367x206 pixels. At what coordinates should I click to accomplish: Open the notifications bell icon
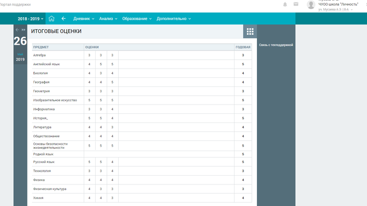point(285,5)
